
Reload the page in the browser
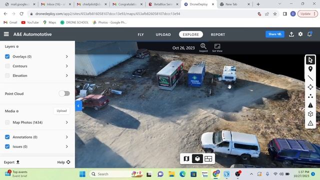coord(21,14)
